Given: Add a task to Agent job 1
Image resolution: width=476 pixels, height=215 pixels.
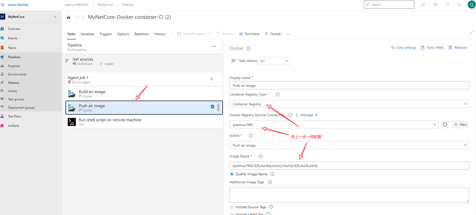Looking at the screenshot, I should point(212,79).
